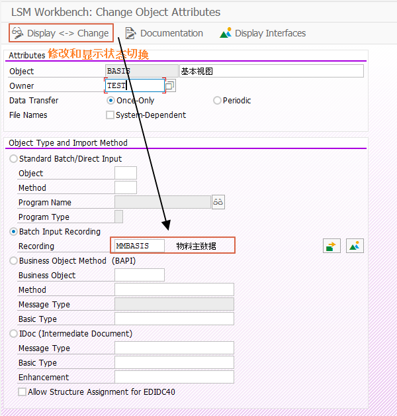Click the Display <-> Change glasses-and-pencil icon
Viewport: 397px width, 416px height.
tap(17, 33)
